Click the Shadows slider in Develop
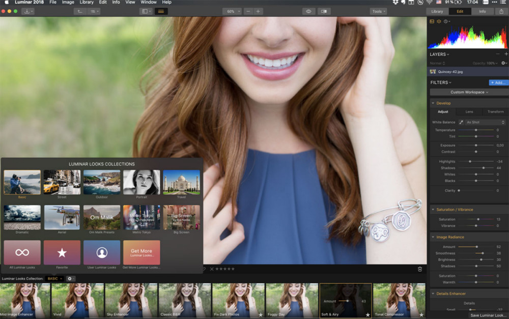The width and height of the screenshot is (509, 319). tap(476, 168)
